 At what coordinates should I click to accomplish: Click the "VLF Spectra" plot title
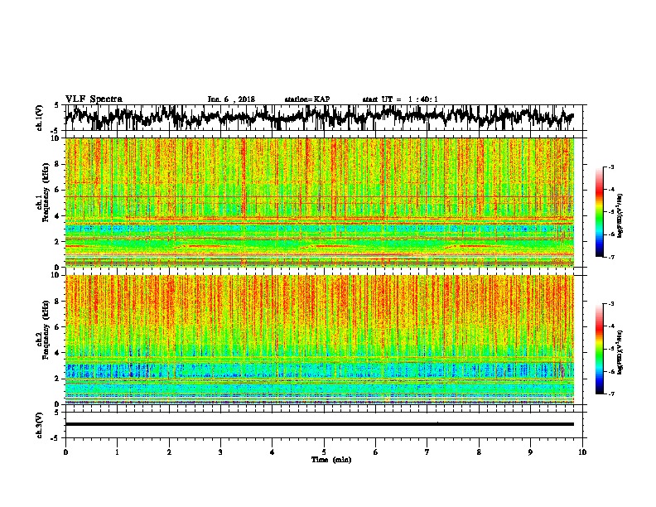(x=94, y=99)
